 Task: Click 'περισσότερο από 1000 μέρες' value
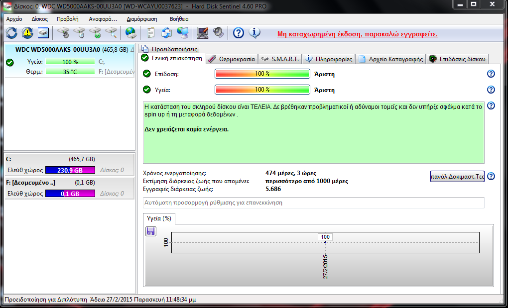click(x=306, y=181)
